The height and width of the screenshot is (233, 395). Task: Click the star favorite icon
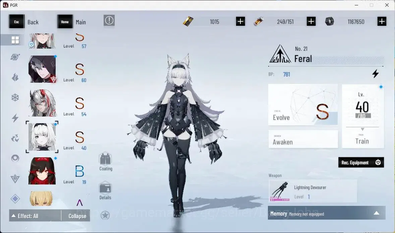(x=105, y=215)
